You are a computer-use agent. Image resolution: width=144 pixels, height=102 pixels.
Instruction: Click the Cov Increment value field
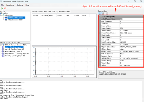pos(132,21)
